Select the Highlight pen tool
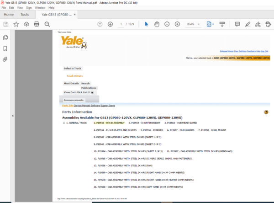 (x=248, y=24)
